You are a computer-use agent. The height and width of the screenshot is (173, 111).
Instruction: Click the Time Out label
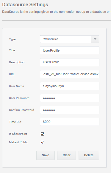click(15, 122)
